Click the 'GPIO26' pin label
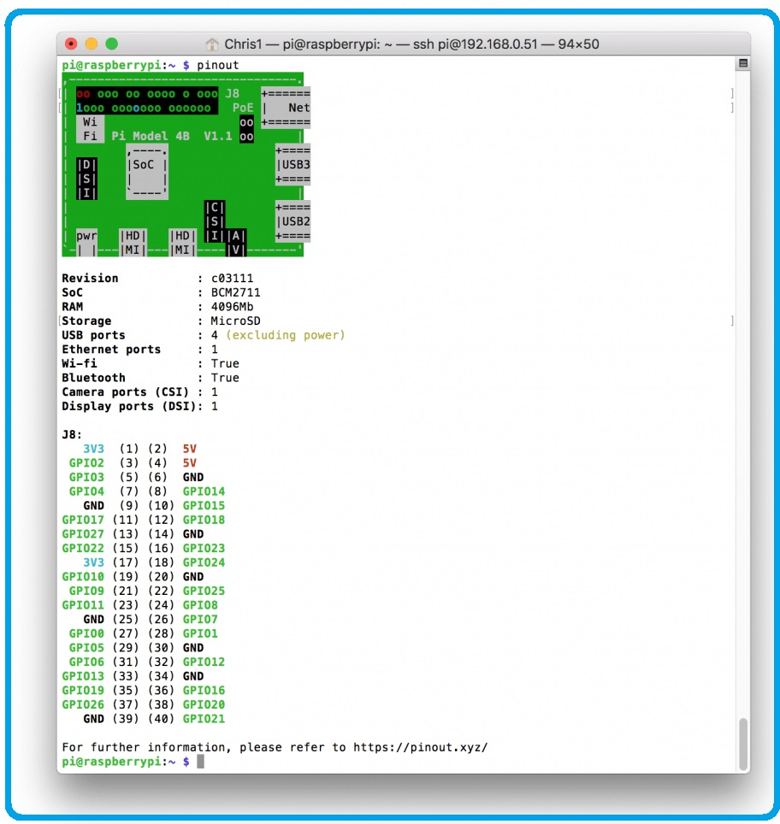Image resolution: width=780 pixels, height=824 pixels. pos(83,703)
